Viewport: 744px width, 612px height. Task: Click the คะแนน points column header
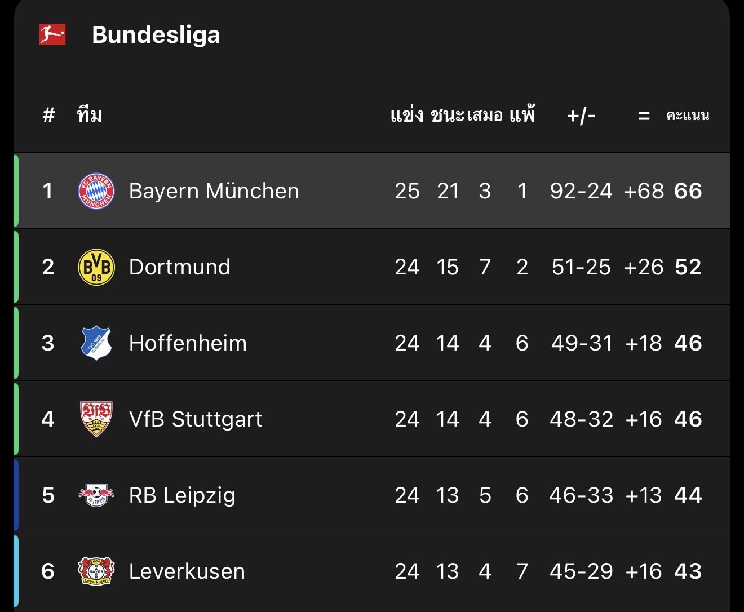[x=687, y=116]
